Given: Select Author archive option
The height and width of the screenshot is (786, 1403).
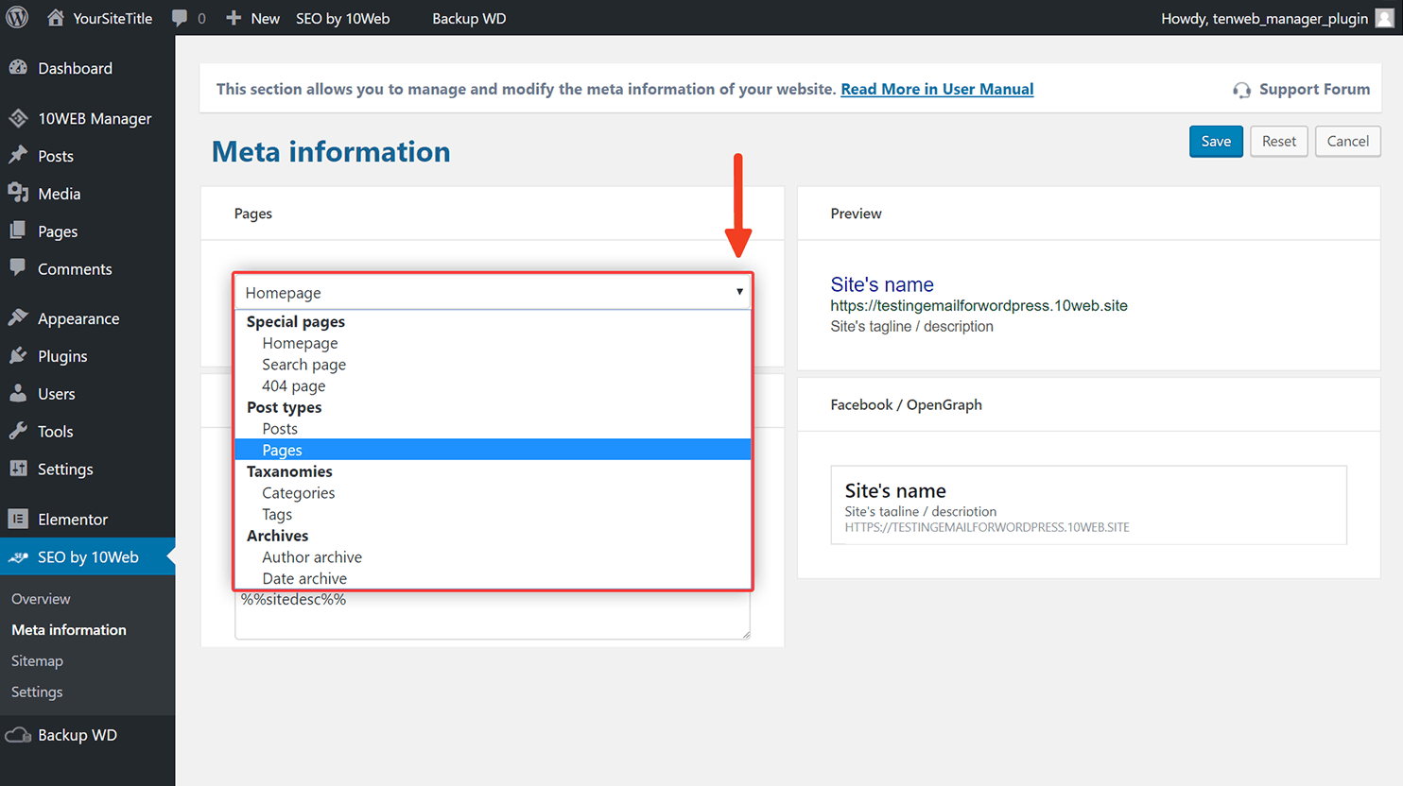Looking at the screenshot, I should 493,557.
